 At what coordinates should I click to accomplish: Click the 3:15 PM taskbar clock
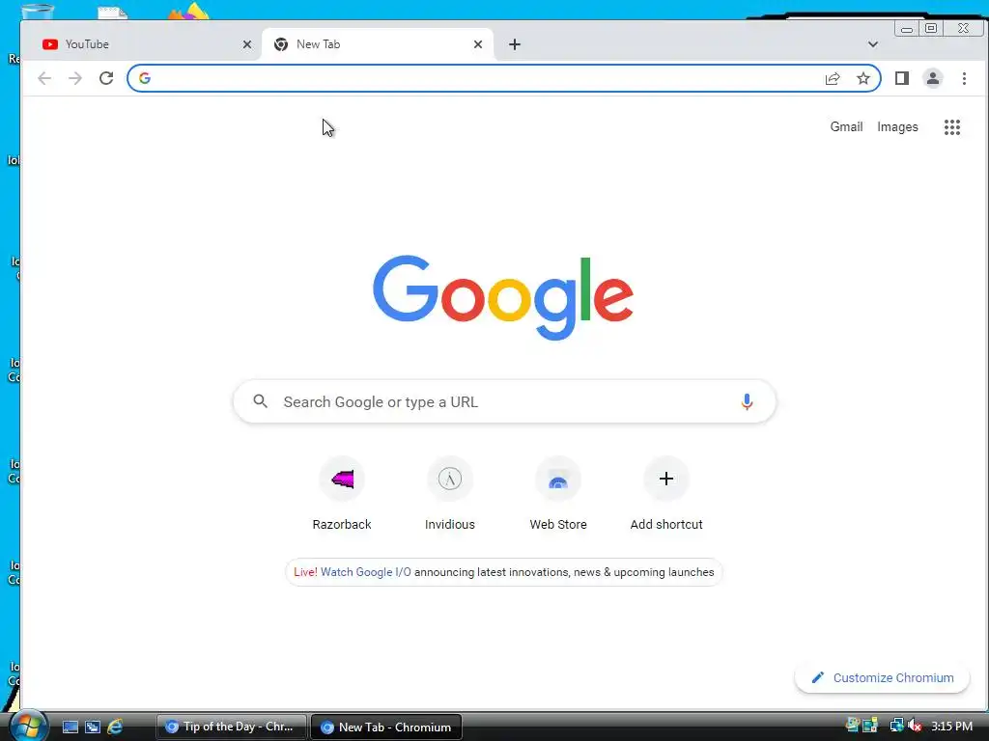[x=951, y=727]
